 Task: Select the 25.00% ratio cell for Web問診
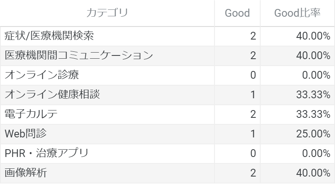(x=313, y=134)
